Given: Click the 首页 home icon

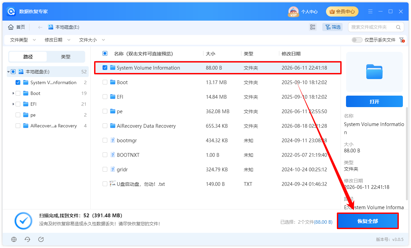Looking at the screenshot, I should [11, 27].
